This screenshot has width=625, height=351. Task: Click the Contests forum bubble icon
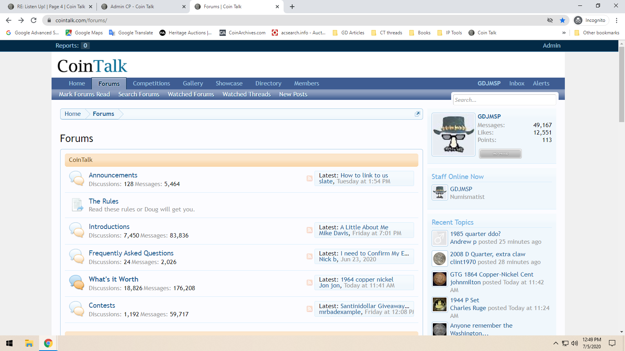click(x=77, y=308)
